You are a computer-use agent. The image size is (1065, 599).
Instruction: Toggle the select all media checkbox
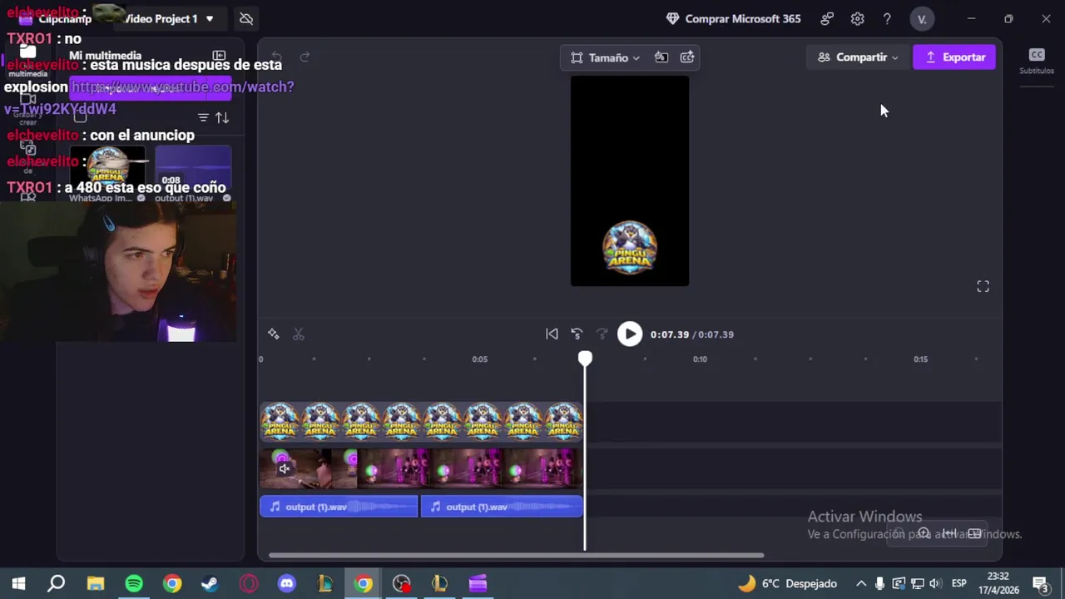click(80, 116)
